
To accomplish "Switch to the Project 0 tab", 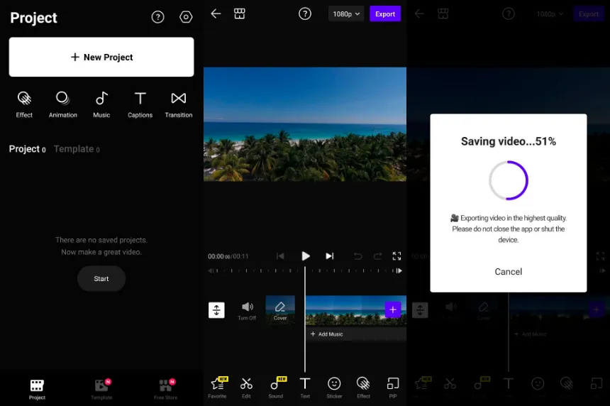I will [x=27, y=149].
